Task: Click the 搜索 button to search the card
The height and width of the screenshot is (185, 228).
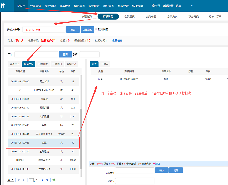Action: coord(73,29)
